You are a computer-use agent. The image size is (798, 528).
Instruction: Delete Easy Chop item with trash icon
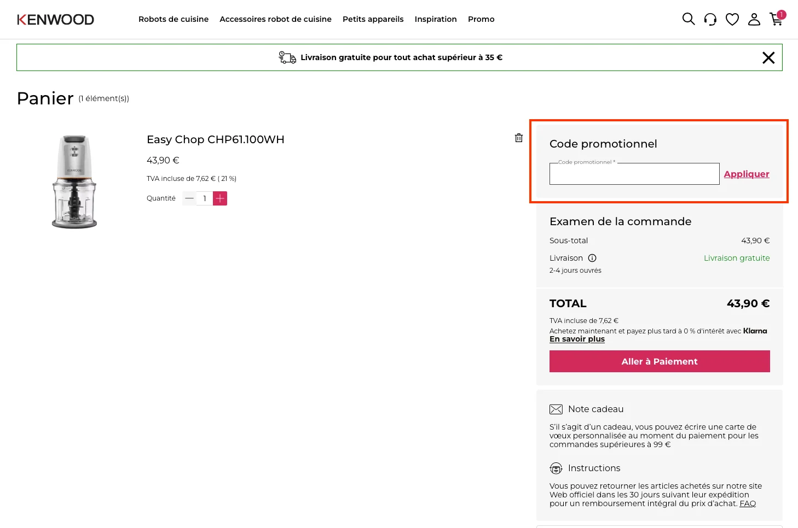click(x=519, y=138)
